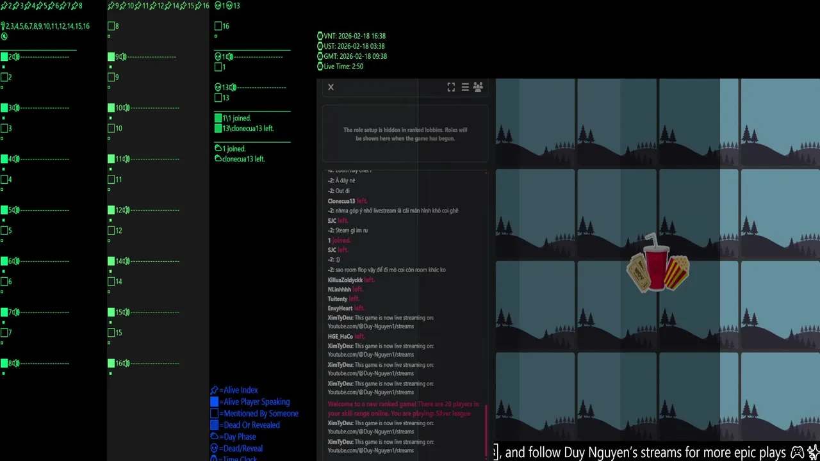Click the skull icon beside dead player 13 row
The height and width of the screenshot is (461, 820).
(x=218, y=88)
